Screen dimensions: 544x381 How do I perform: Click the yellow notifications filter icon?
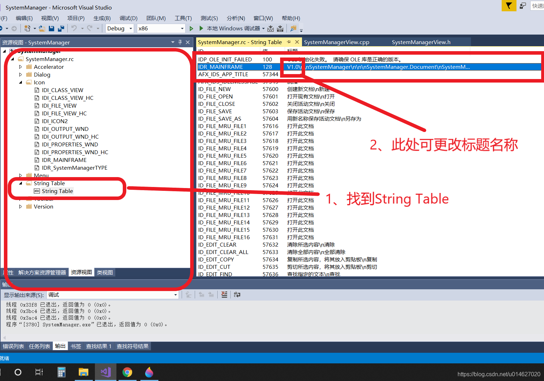509,6
